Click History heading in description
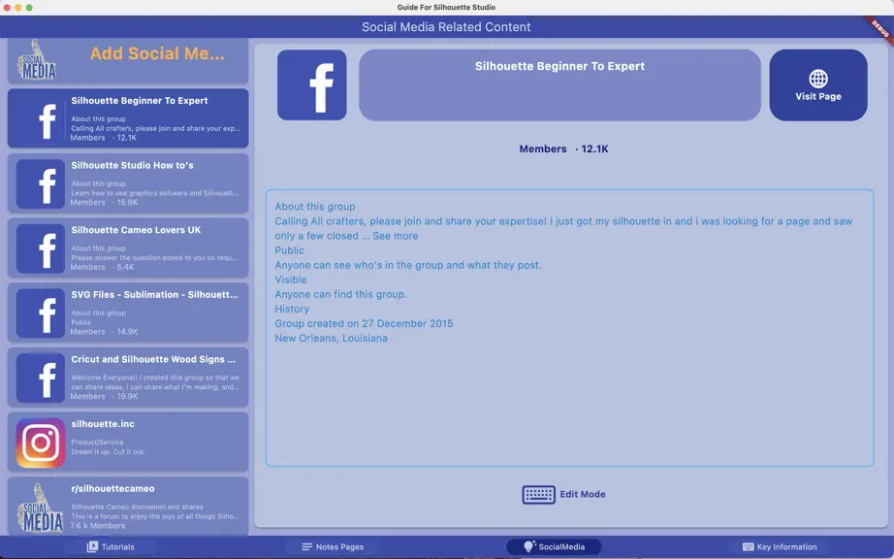The width and height of the screenshot is (894, 559). pos(292,310)
